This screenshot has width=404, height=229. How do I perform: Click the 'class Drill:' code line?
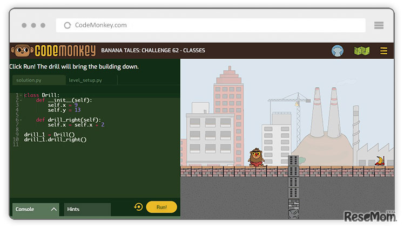(42, 95)
